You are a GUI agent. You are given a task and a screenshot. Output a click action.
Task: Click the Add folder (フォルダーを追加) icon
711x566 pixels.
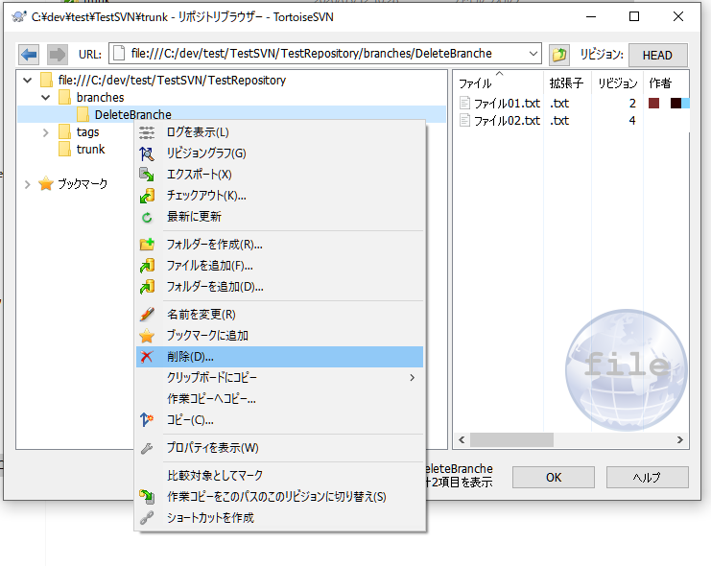pos(147,287)
